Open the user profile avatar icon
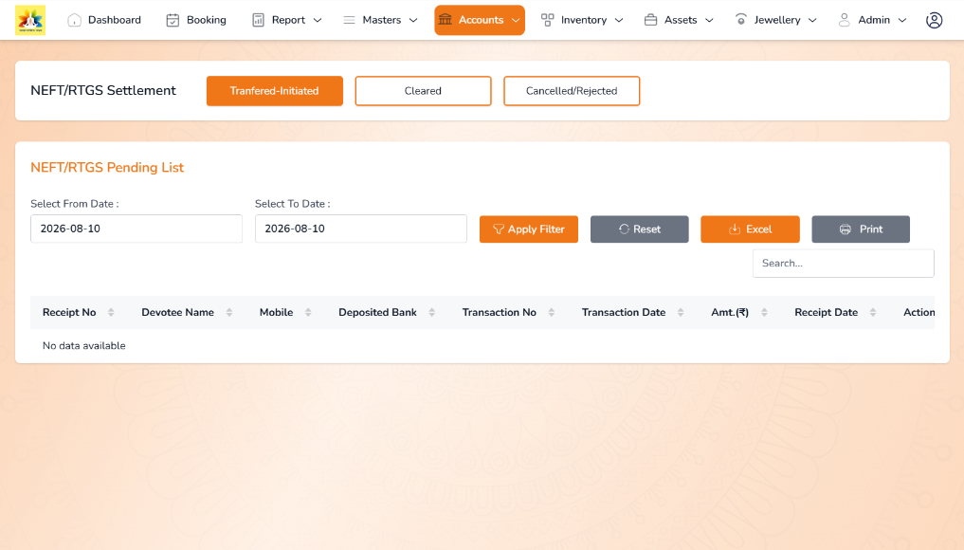Viewport: 964px width, 550px height. (x=934, y=20)
